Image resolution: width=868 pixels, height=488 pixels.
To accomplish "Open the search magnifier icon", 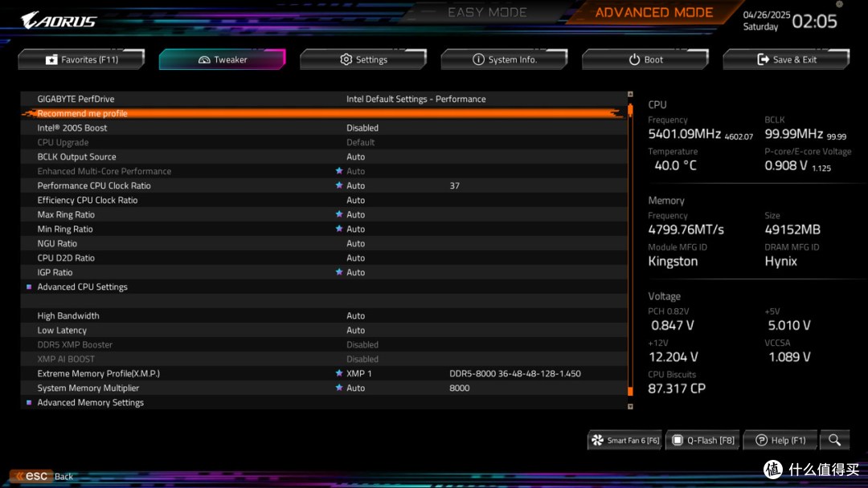I will click(834, 440).
